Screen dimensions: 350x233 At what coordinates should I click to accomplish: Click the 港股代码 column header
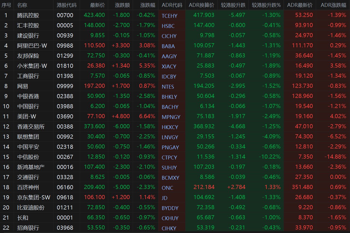(x=67, y=5)
